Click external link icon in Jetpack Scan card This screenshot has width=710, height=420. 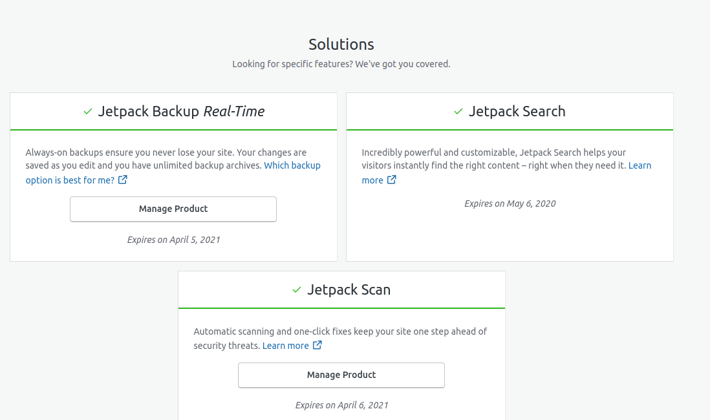317,345
